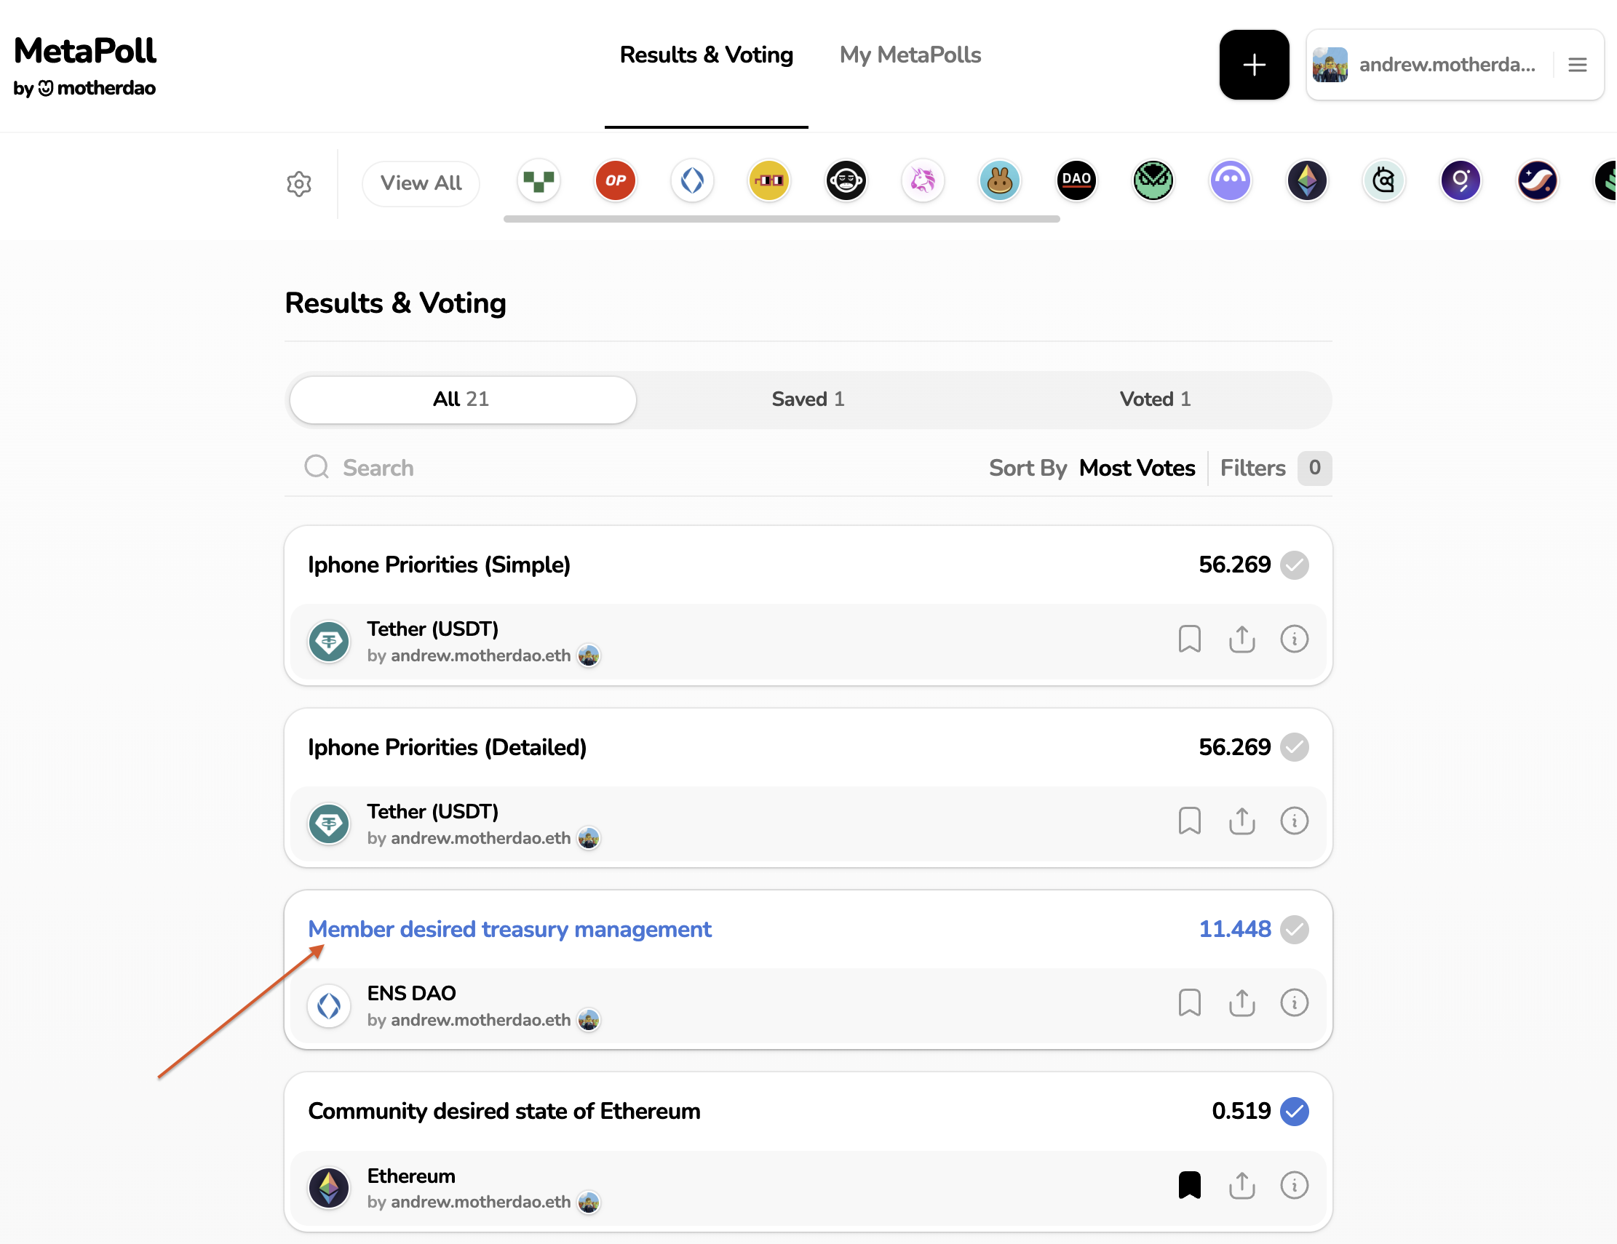Show info for Member desired treasury management
This screenshot has width=1617, height=1244.
tap(1293, 1002)
